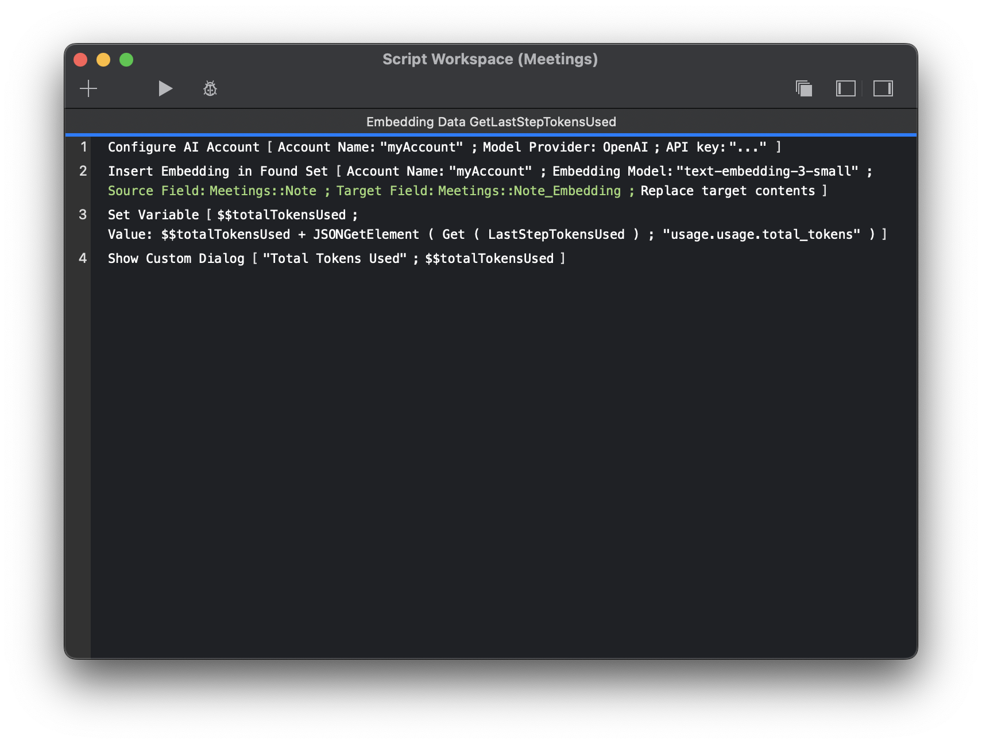Click the Meetings::Note source field reference
Viewport: 982px width, 744px height.
pos(264,191)
